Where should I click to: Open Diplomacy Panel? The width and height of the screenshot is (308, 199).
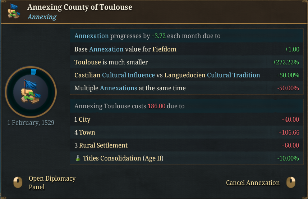pyautogui.click(x=52, y=182)
